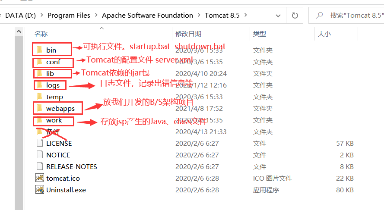
Task: Click the 22 KB size of tomcat.ico
Action: (345, 178)
